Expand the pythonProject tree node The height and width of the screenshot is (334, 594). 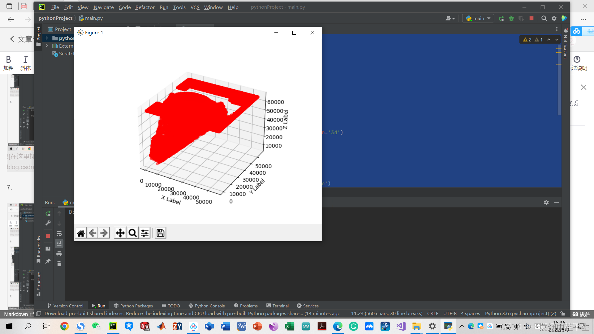coord(47,38)
